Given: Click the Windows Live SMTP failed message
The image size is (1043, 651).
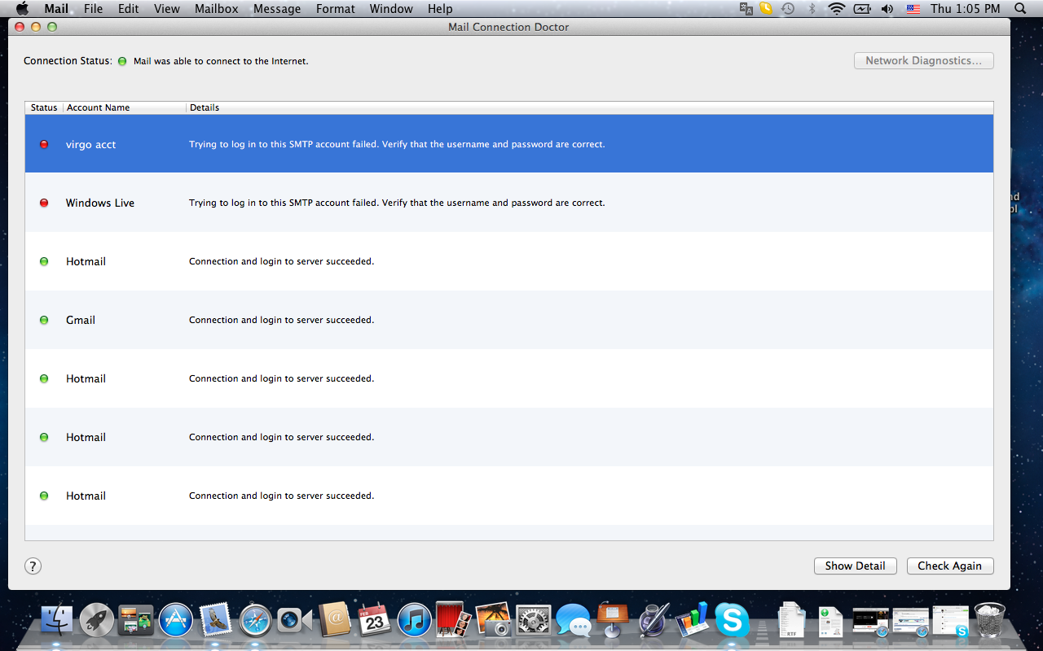Looking at the screenshot, I should (397, 203).
